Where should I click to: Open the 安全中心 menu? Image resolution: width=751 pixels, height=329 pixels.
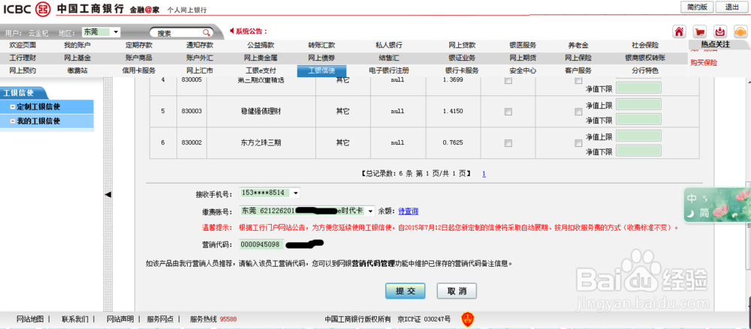click(x=523, y=70)
